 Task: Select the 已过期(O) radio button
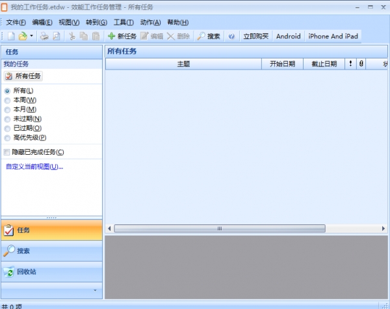pyautogui.click(x=7, y=128)
